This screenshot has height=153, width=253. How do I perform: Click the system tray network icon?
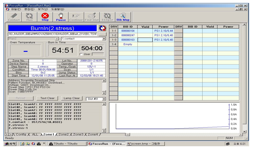tap(228, 144)
